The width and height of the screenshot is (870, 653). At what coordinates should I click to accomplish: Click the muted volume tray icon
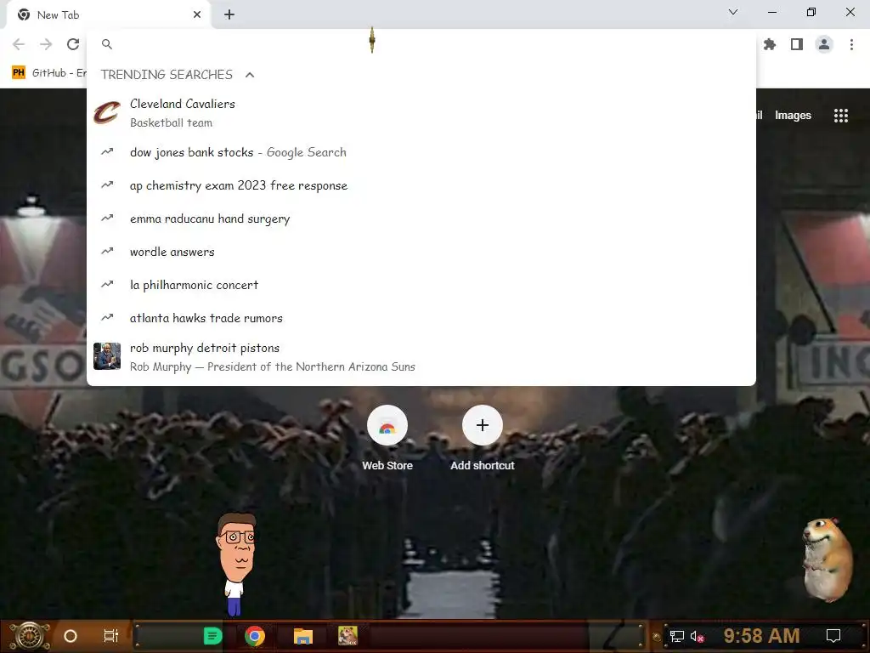pyautogui.click(x=698, y=636)
